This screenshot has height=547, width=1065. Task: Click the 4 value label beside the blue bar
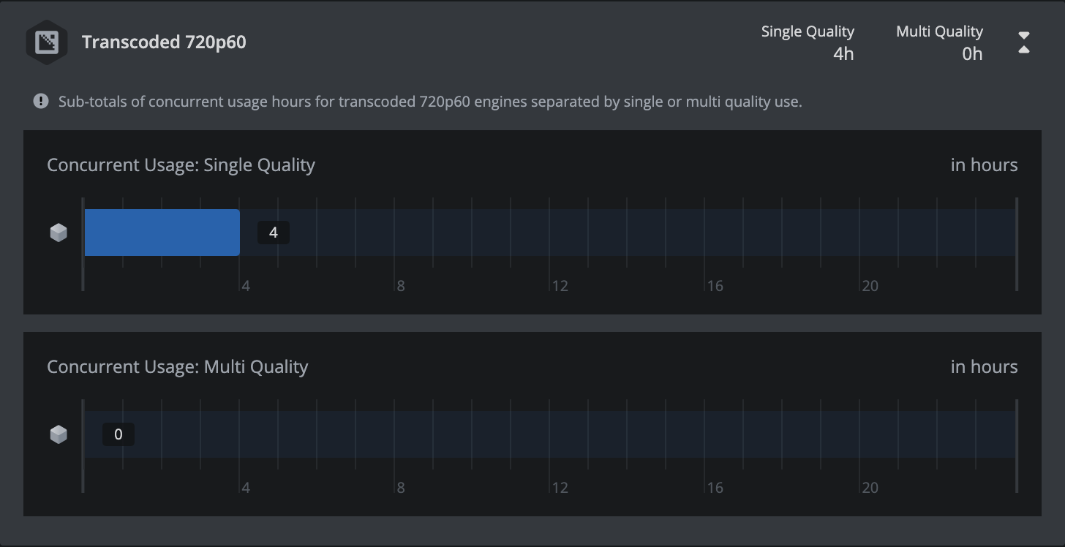pyautogui.click(x=272, y=232)
